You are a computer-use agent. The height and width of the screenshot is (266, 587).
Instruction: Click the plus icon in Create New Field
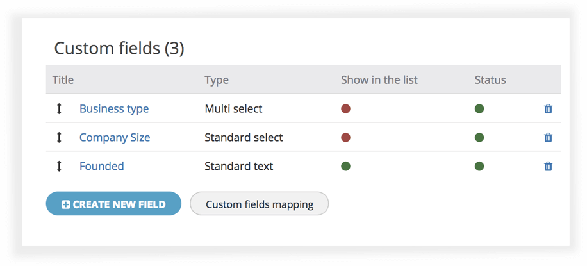[66, 204]
